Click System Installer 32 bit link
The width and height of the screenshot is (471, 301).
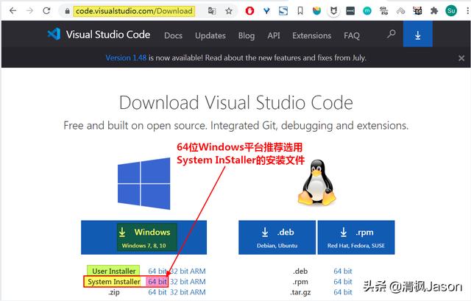tap(179, 281)
